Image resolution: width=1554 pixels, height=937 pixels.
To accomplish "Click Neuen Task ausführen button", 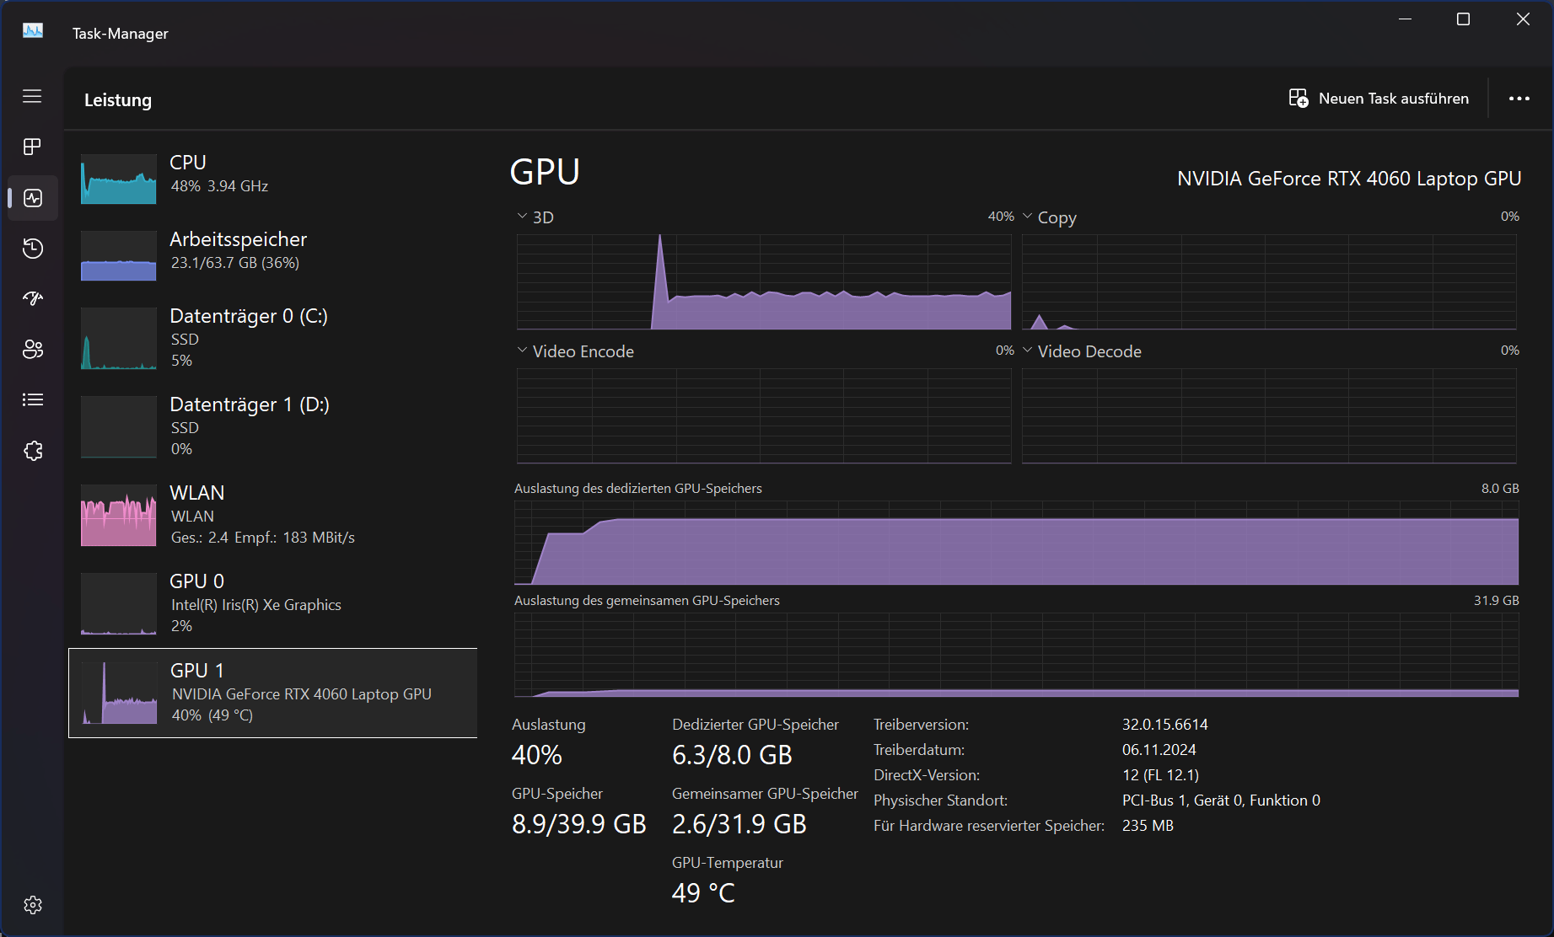I will (x=1379, y=99).
